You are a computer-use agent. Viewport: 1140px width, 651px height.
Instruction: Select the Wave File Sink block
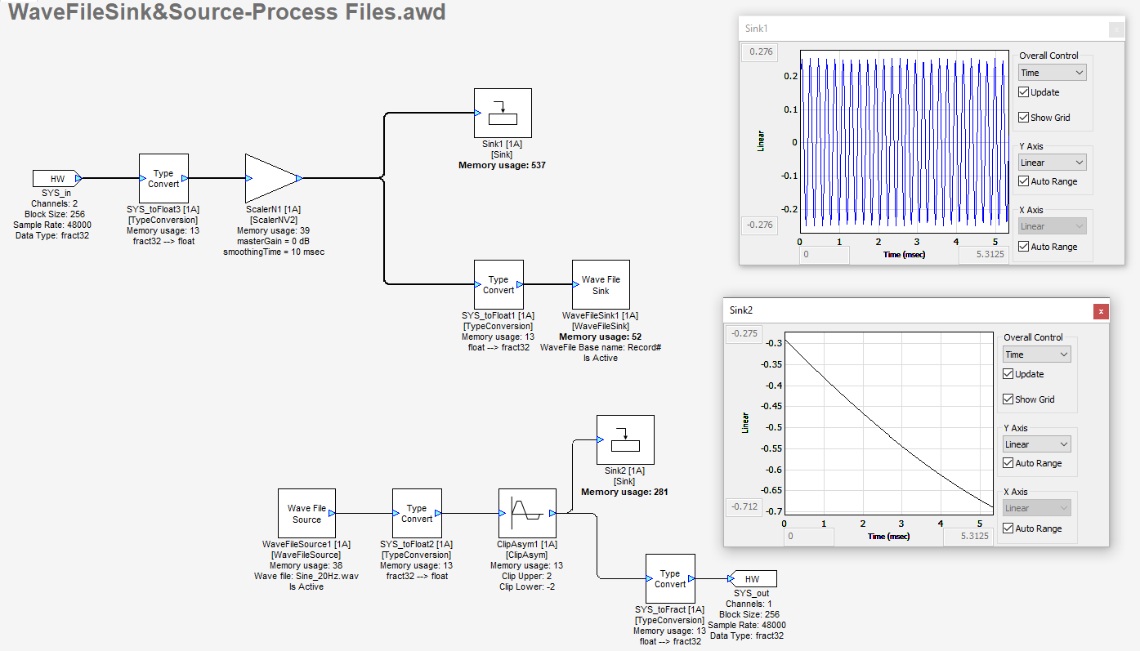[601, 285]
